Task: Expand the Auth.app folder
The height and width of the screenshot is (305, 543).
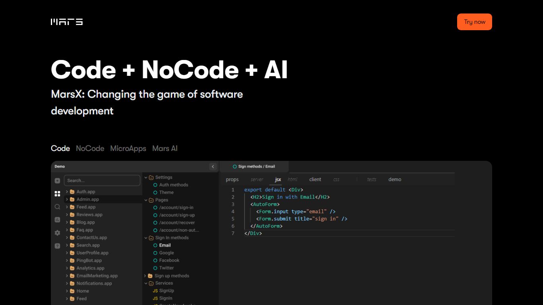Action: pyautogui.click(x=67, y=192)
